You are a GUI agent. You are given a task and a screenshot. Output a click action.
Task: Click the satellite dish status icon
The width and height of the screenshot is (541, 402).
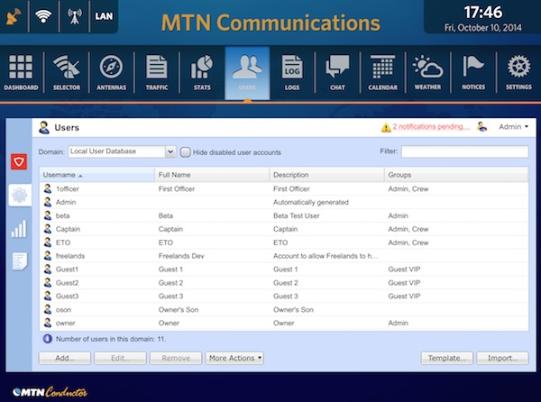click(14, 16)
